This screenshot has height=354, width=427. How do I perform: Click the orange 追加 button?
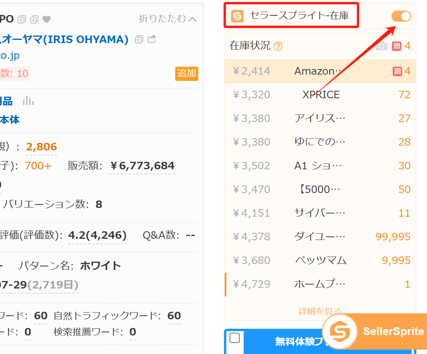click(186, 73)
